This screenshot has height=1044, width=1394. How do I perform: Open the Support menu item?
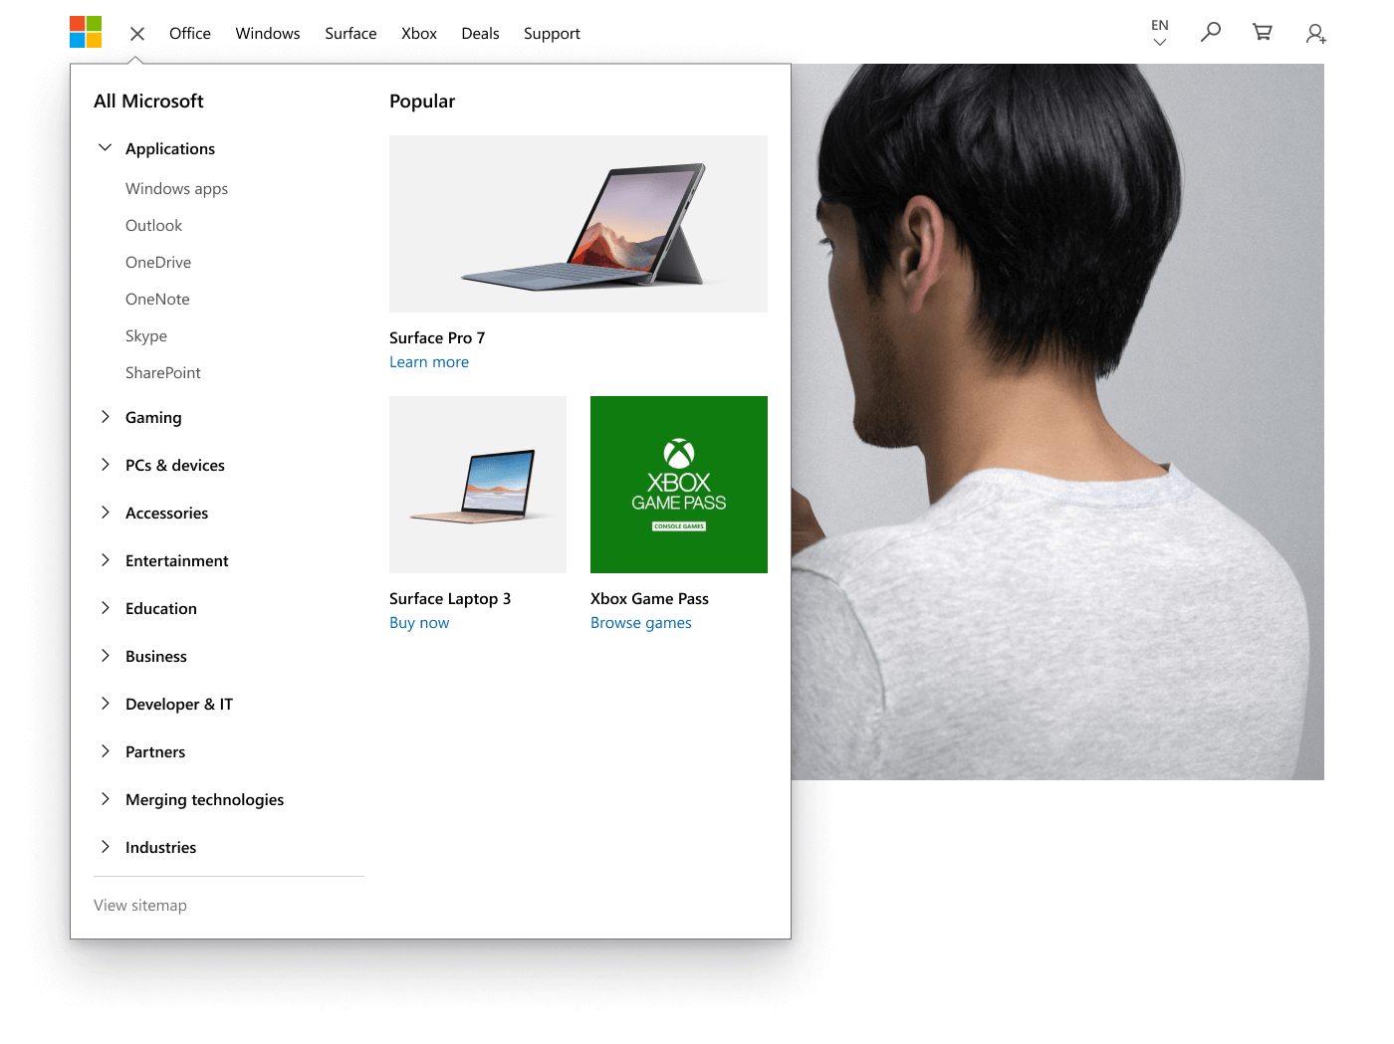pyautogui.click(x=552, y=34)
